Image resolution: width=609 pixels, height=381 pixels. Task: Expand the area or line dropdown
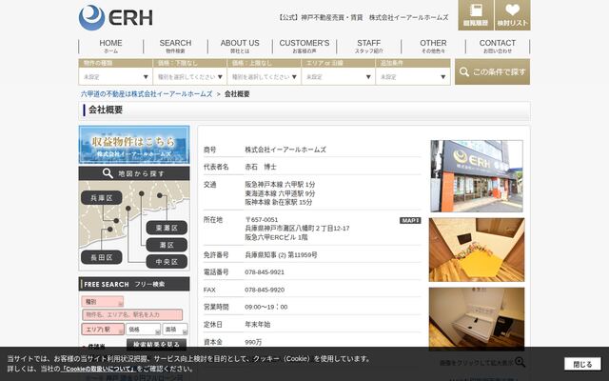pyautogui.click(x=339, y=76)
